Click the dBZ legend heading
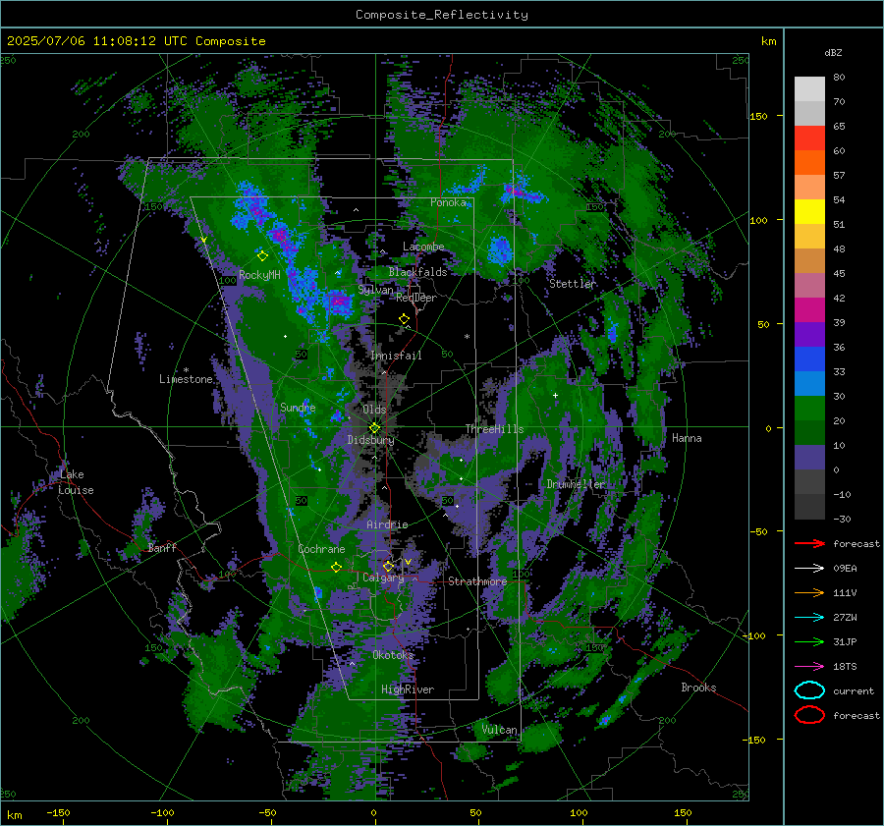This screenshot has height=826, width=884. click(833, 52)
